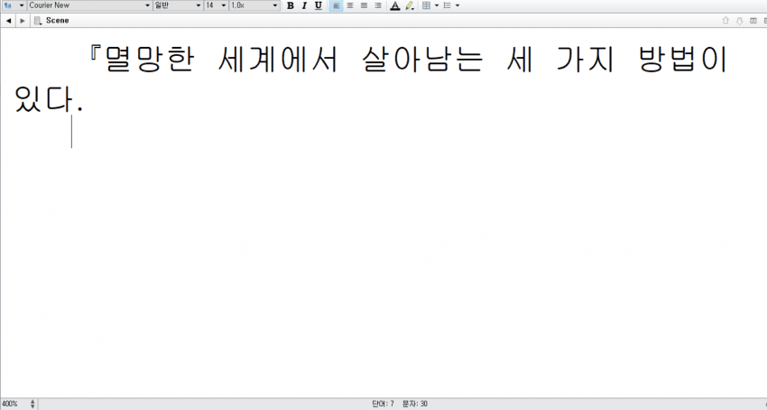767x410 pixels.
Task: Toggle bold formatting
Action: pos(290,6)
